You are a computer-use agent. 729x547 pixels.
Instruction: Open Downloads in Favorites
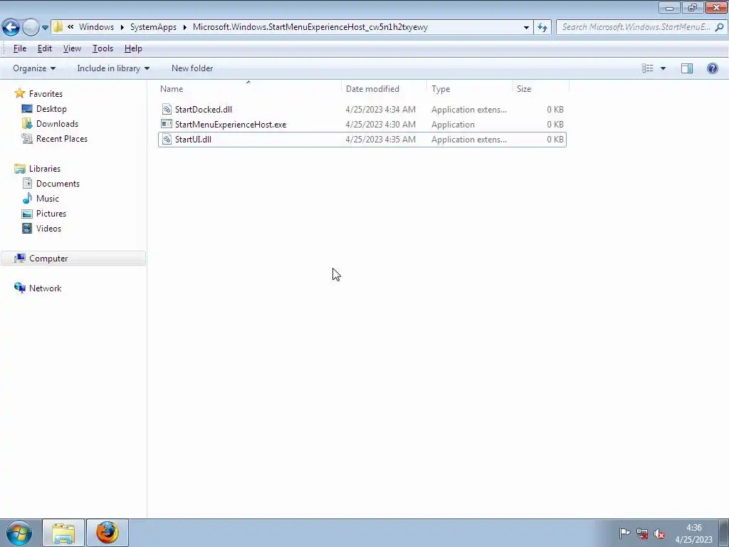[x=57, y=124]
